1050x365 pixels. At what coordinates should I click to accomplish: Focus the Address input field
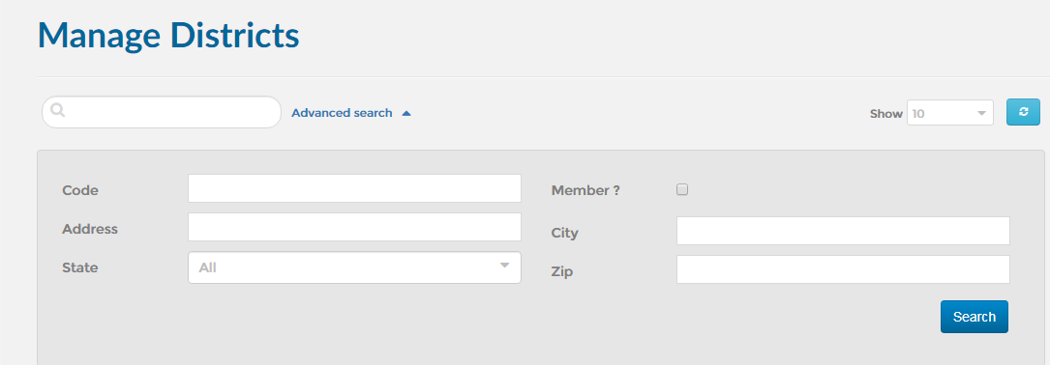354,227
